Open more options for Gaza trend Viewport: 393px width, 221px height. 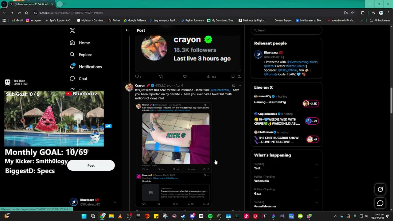click(317, 190)
